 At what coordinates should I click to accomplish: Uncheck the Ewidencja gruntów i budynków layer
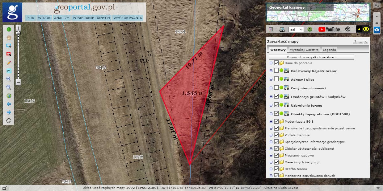pyautogui.click(x=276, y=97)
